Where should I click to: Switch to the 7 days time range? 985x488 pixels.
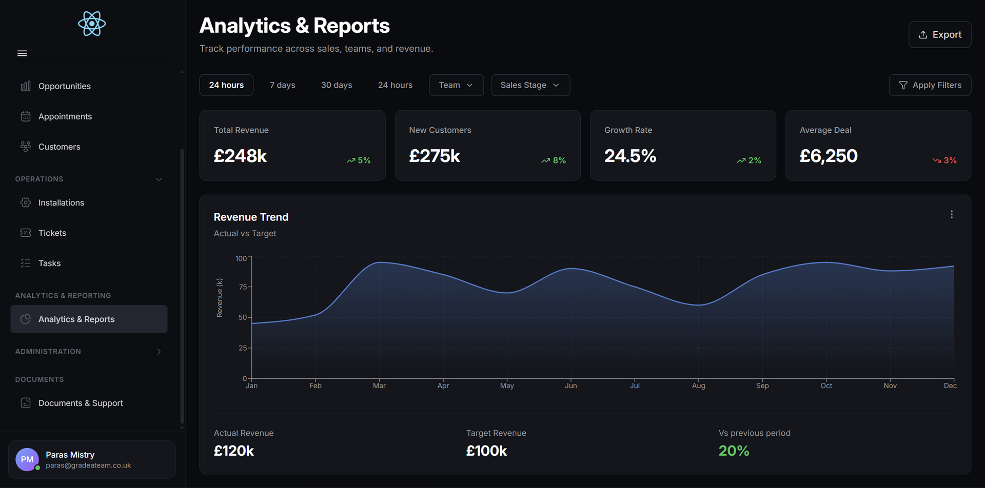[x=282, y=85]
